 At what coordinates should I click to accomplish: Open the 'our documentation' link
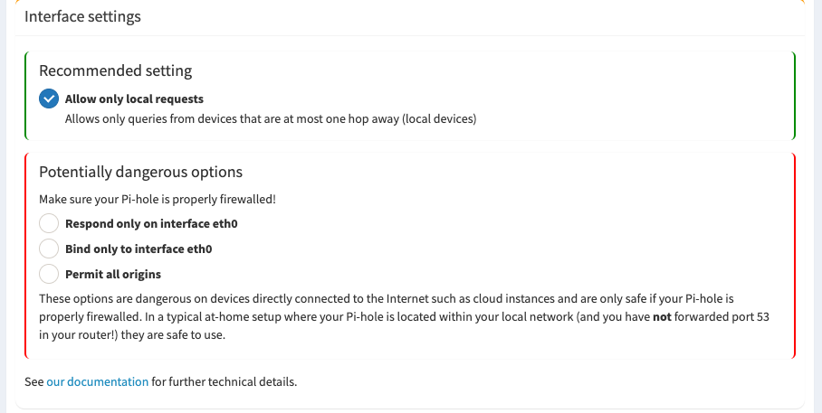point(98,381)
